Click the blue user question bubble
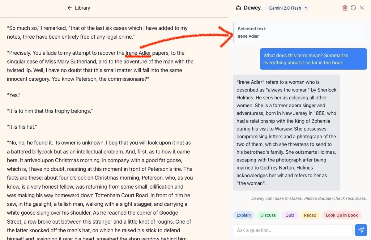371x240 pixels. 313,59
